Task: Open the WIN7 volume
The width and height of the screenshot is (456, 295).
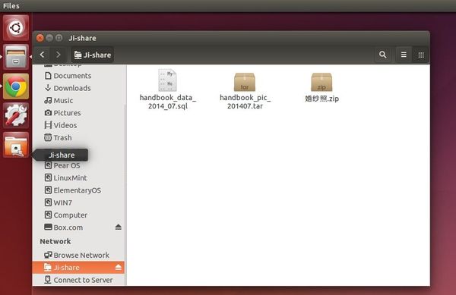Action: (79, 202)
